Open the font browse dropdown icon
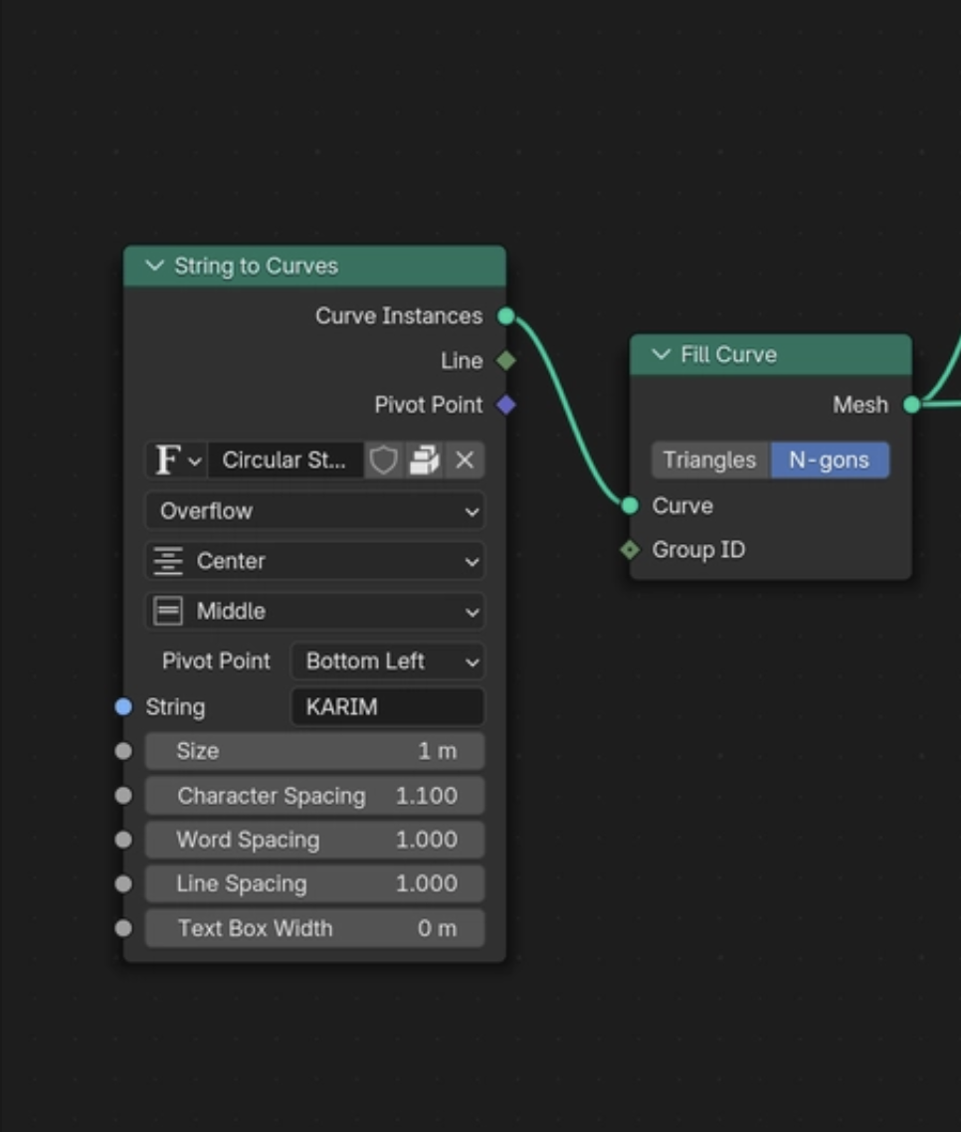The image size is (961, 1132). pos(177,460)
